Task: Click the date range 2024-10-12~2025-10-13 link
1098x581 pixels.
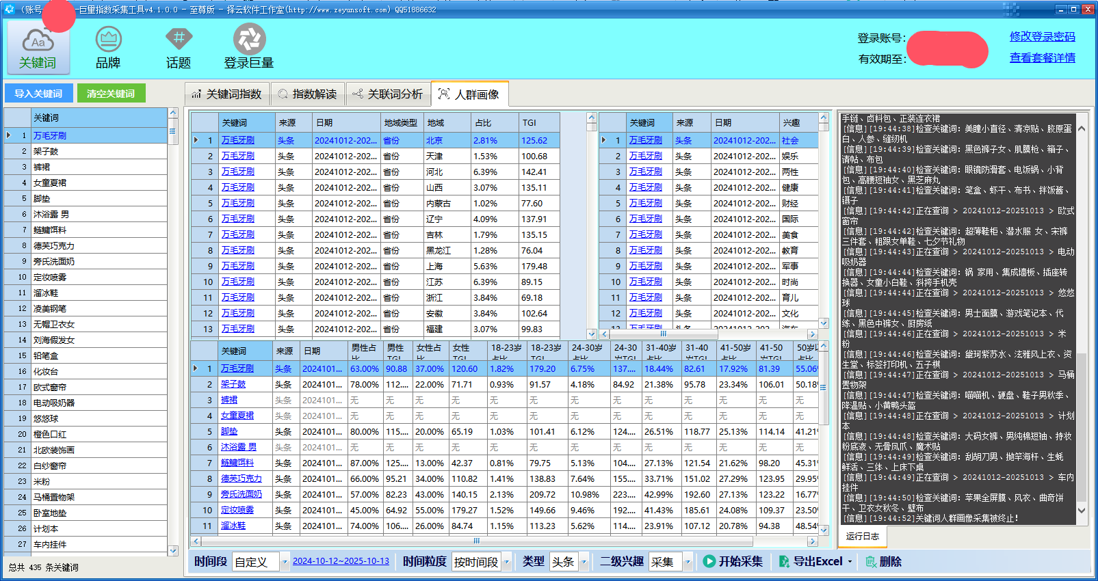Action: tap(341, 561)
